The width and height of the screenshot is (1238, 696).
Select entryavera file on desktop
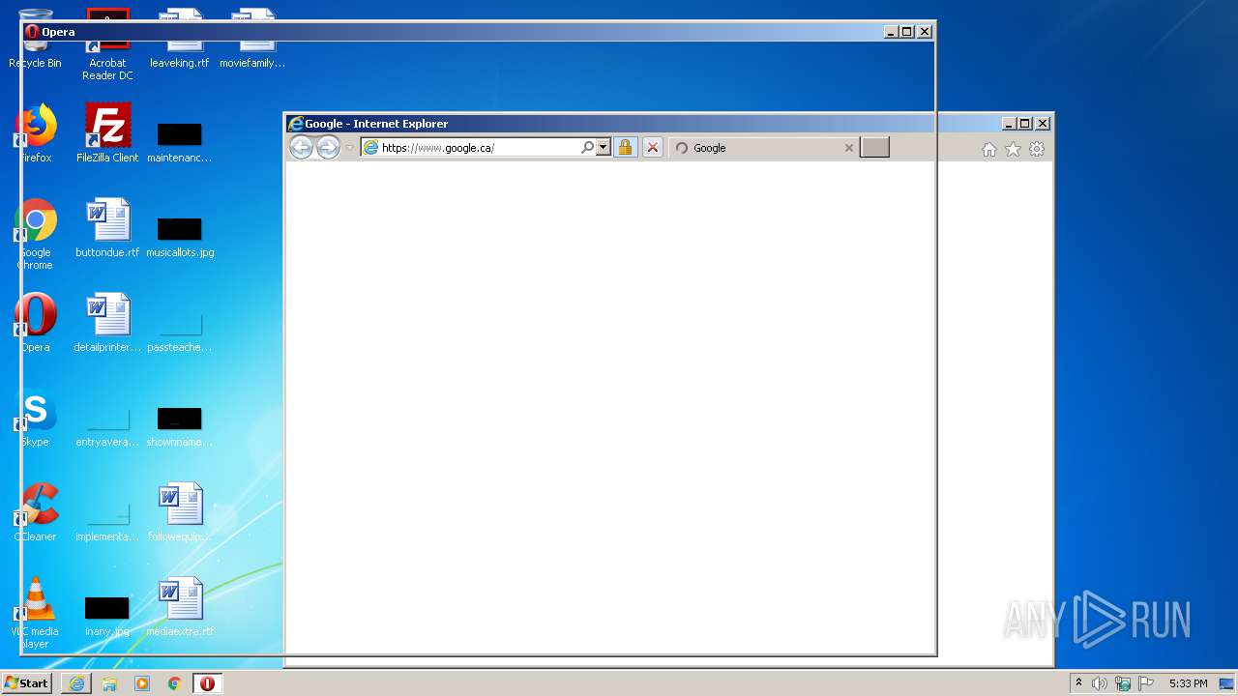coord(107,425)
